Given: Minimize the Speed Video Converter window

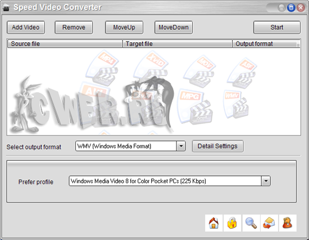Looking at the screenshot, I should 281,8.
